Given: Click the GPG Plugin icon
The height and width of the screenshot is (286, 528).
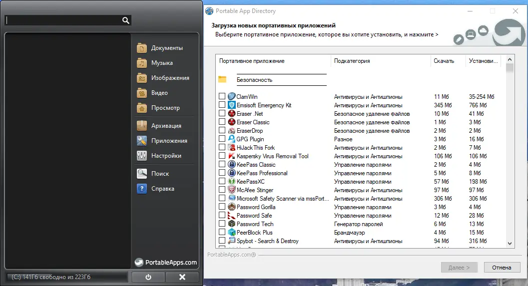Looking at the screenshot, I should (x=232, y=139).
